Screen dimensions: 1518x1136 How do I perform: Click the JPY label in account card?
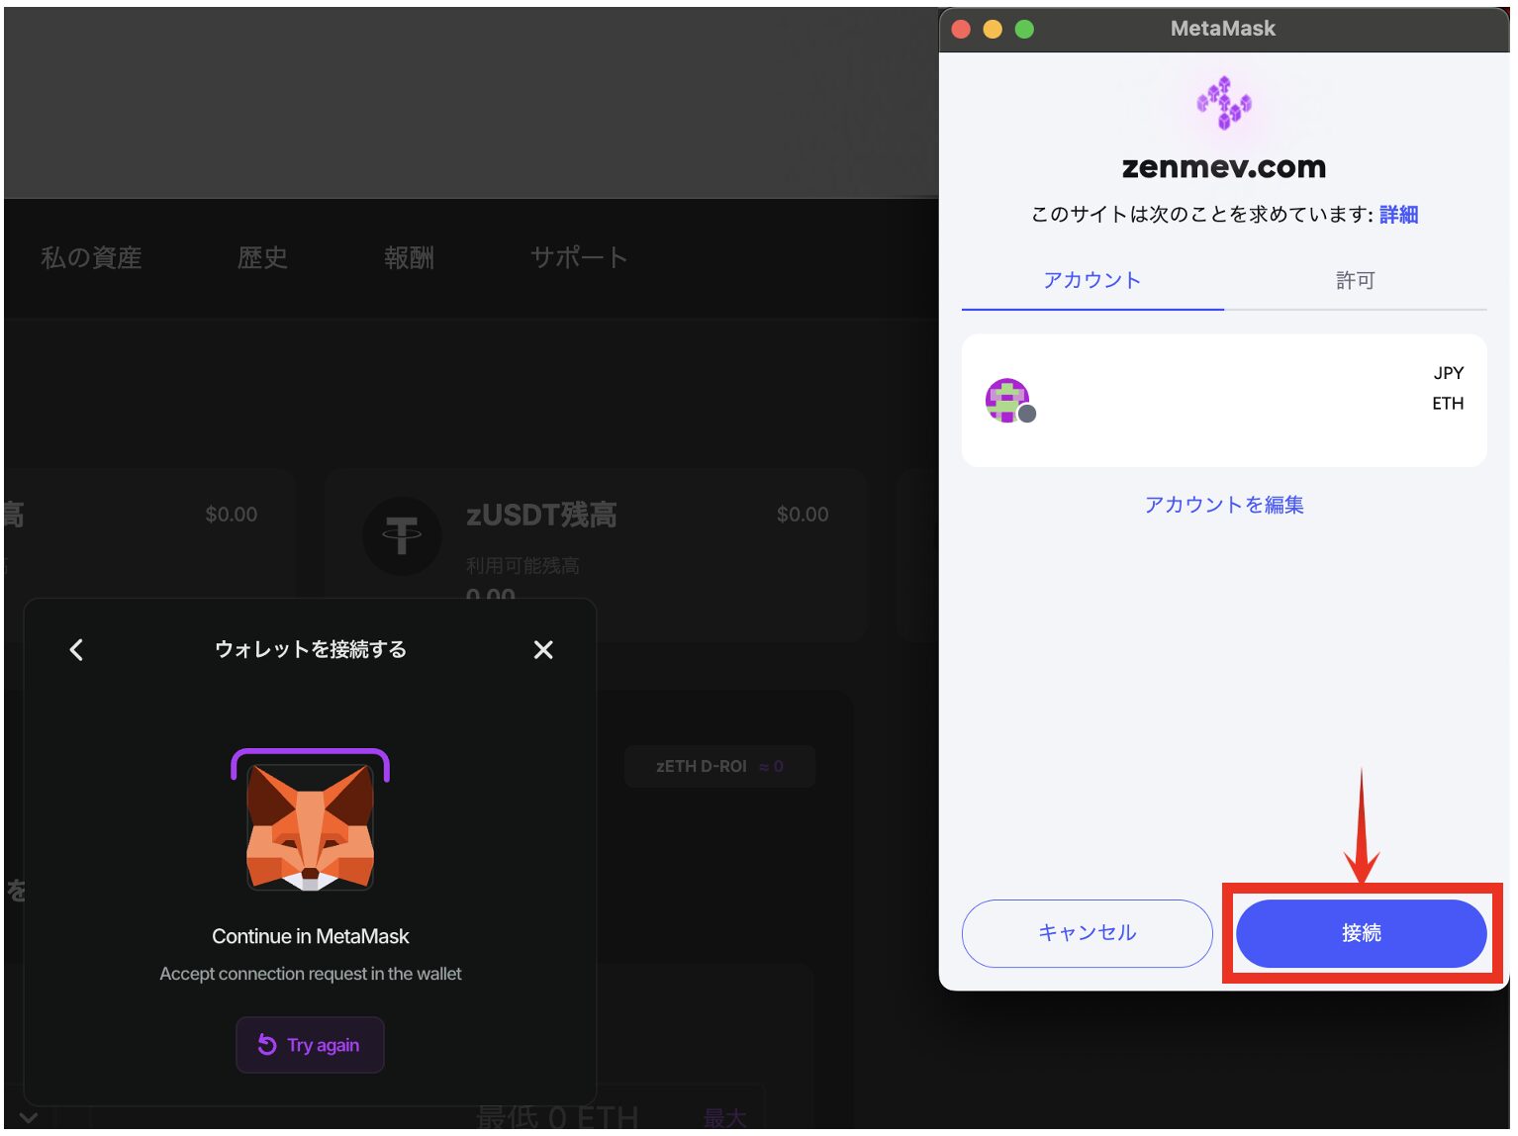[1448, 374]
